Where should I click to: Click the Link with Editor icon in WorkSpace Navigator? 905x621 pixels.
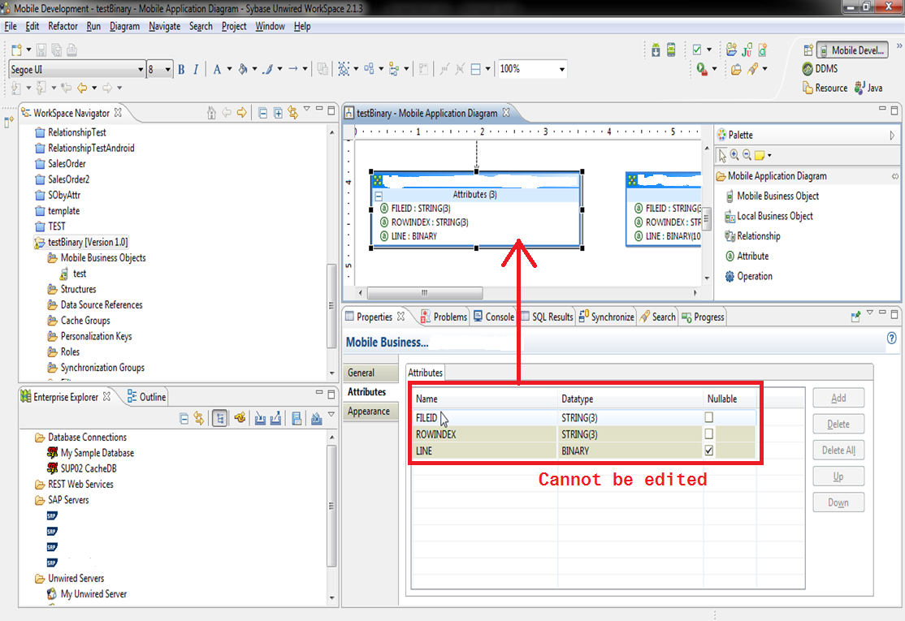click(x=293, y=113)
